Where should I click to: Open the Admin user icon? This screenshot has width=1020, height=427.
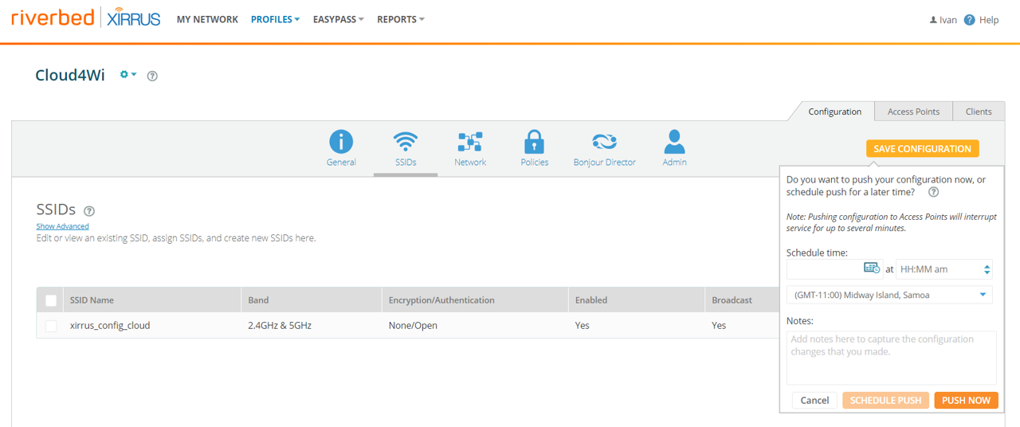click(x=674, y=143)
